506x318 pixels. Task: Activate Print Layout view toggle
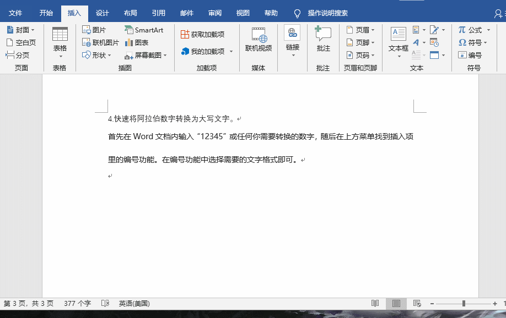pyautogui.click(x=396, y=303)
